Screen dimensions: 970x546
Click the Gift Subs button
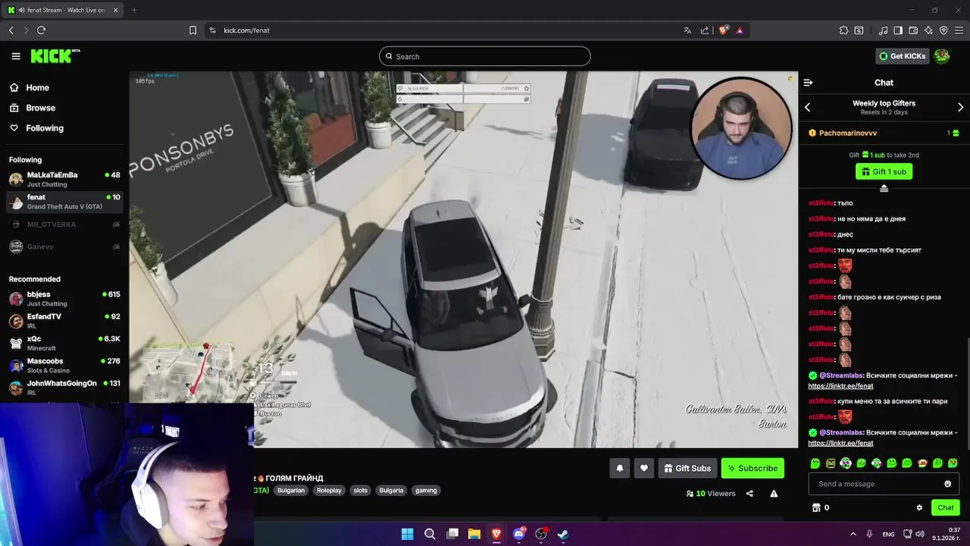[687, 468]
